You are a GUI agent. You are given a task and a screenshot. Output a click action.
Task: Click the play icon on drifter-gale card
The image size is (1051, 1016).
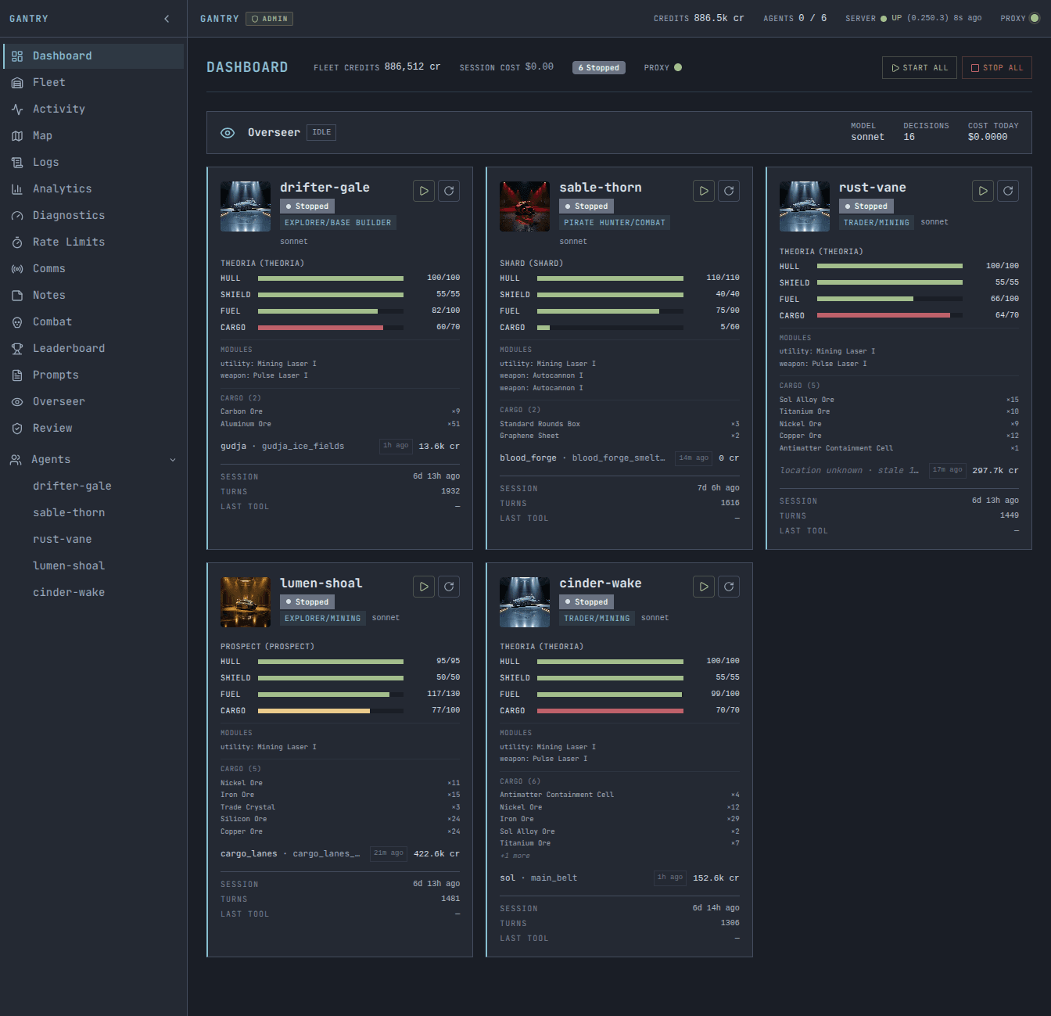click(424, 191)
